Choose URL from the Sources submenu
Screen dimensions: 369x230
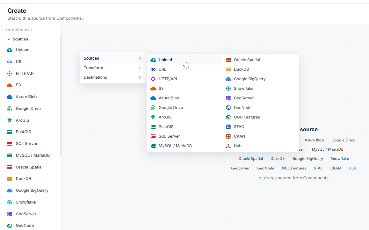tap(185, 69)
